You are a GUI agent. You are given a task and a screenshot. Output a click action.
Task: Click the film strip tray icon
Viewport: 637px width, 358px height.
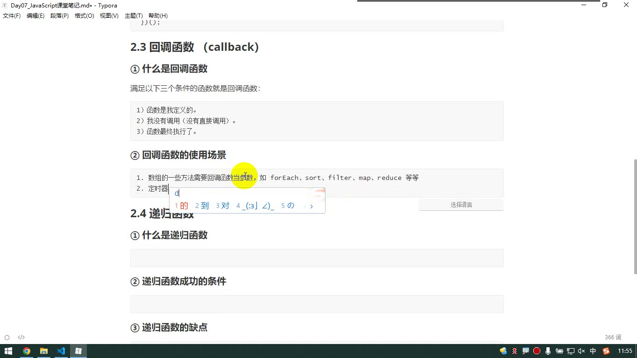[x=515, y=351]
